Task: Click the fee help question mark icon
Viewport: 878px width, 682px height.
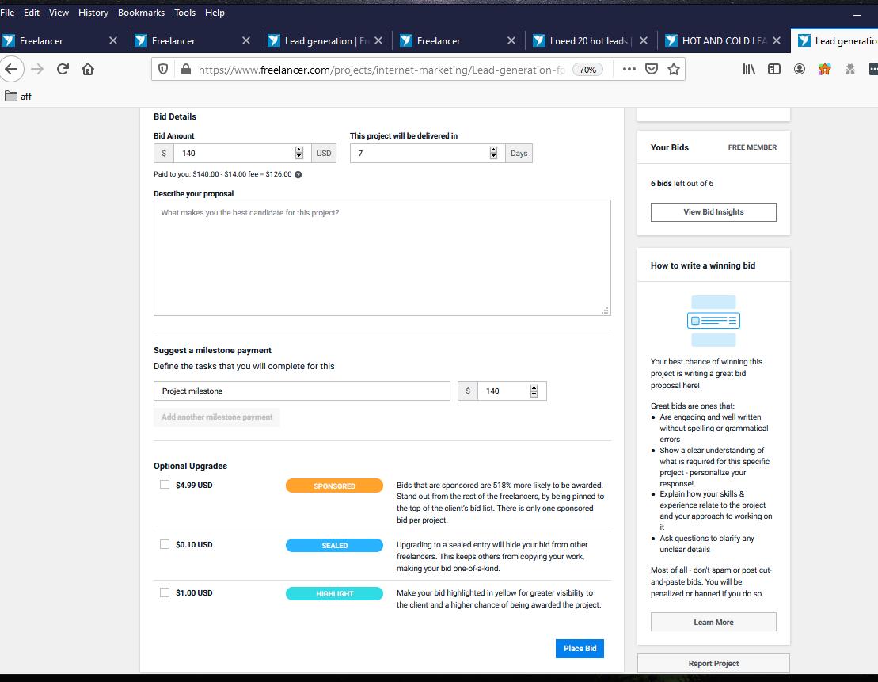Action: [x=298, y=174]
